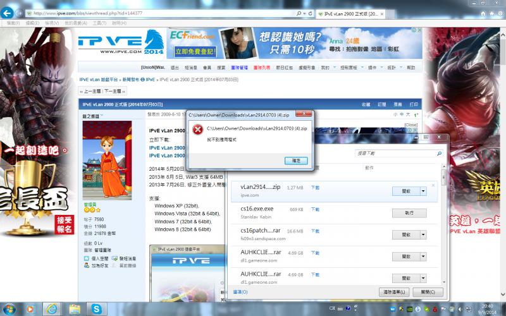The width and height of the screenshot is (506, 316).
Task: Click the add friend (加為好友) icon under the avatar
Action: [86, 265]
